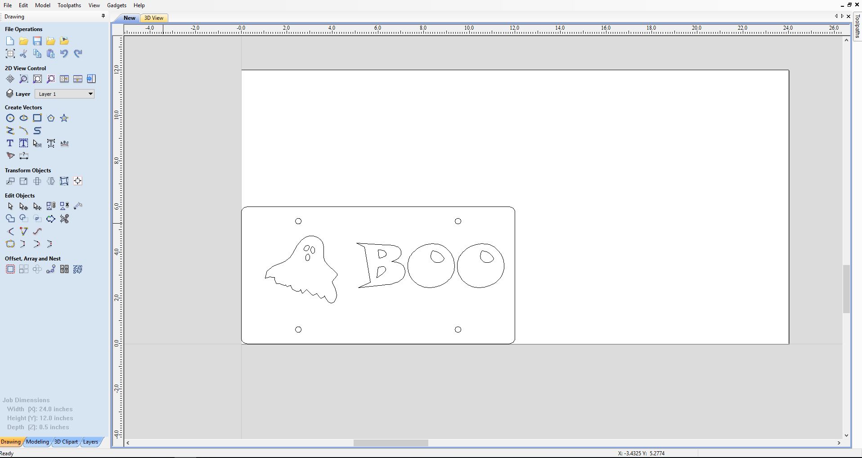Open the Toolpaths menu
The height and width of the screenshot is (458, 862).
pyautogui.click(x=69, y=5)
